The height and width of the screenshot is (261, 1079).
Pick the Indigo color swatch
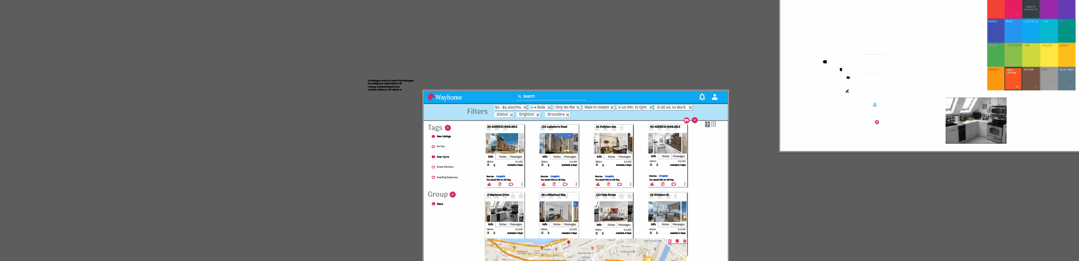[996, 31]
